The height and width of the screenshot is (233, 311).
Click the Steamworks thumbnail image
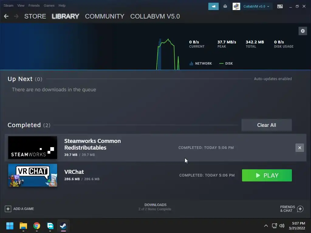tap(32, 148)
